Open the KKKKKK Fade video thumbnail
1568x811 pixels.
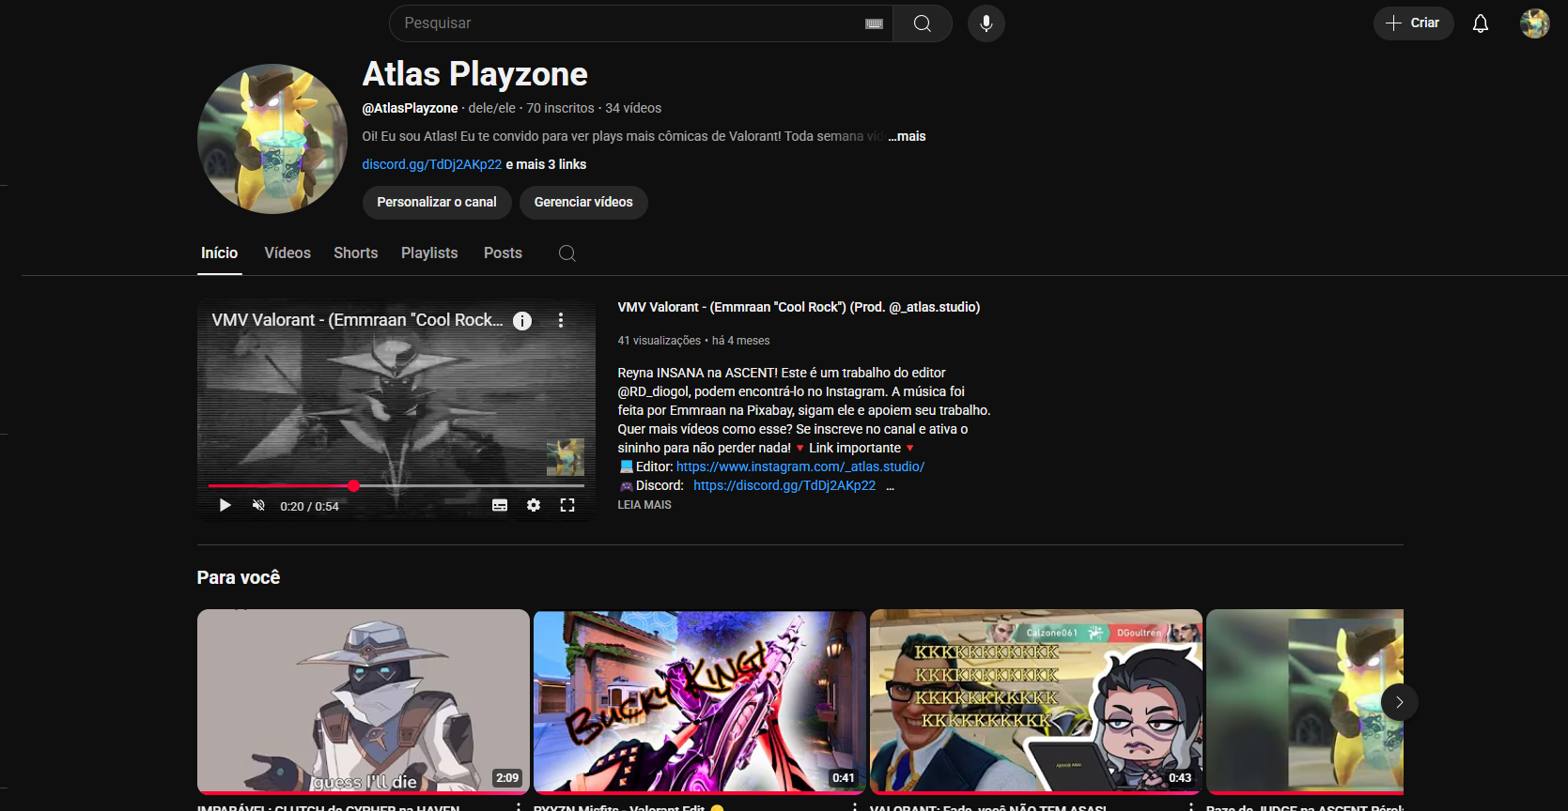tap(1036, 701)
